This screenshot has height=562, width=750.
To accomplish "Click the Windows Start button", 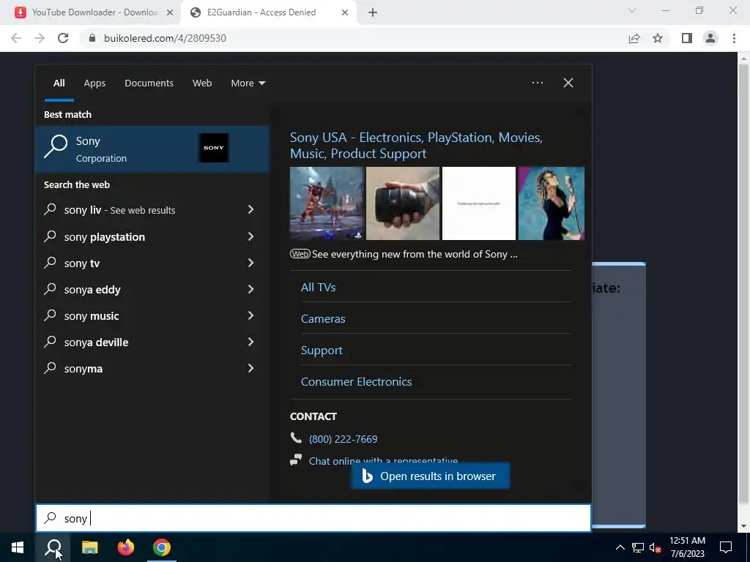I will point(18,547).
